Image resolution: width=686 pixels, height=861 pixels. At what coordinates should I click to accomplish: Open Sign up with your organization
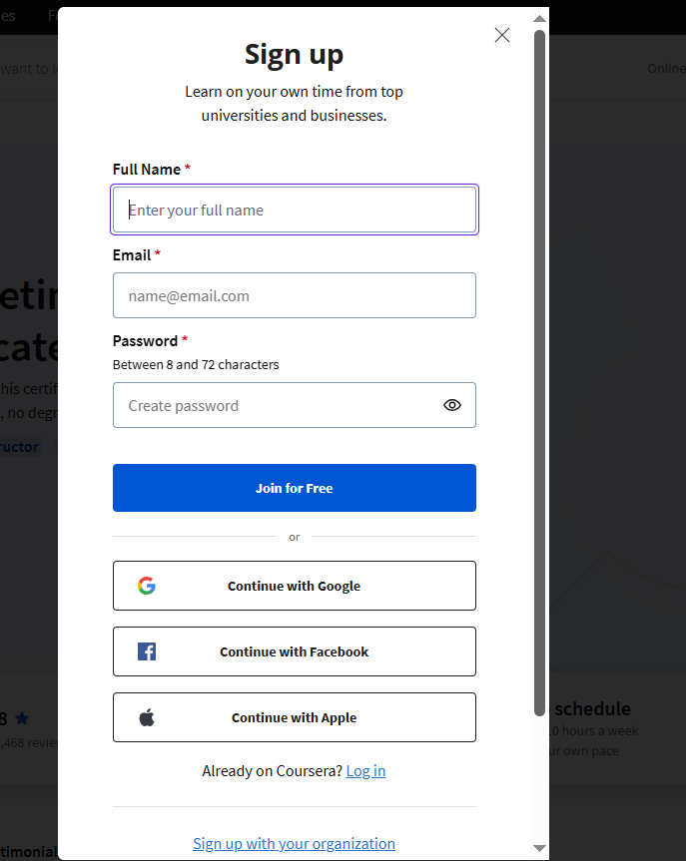pyautogui.click(x=294, y=844)
